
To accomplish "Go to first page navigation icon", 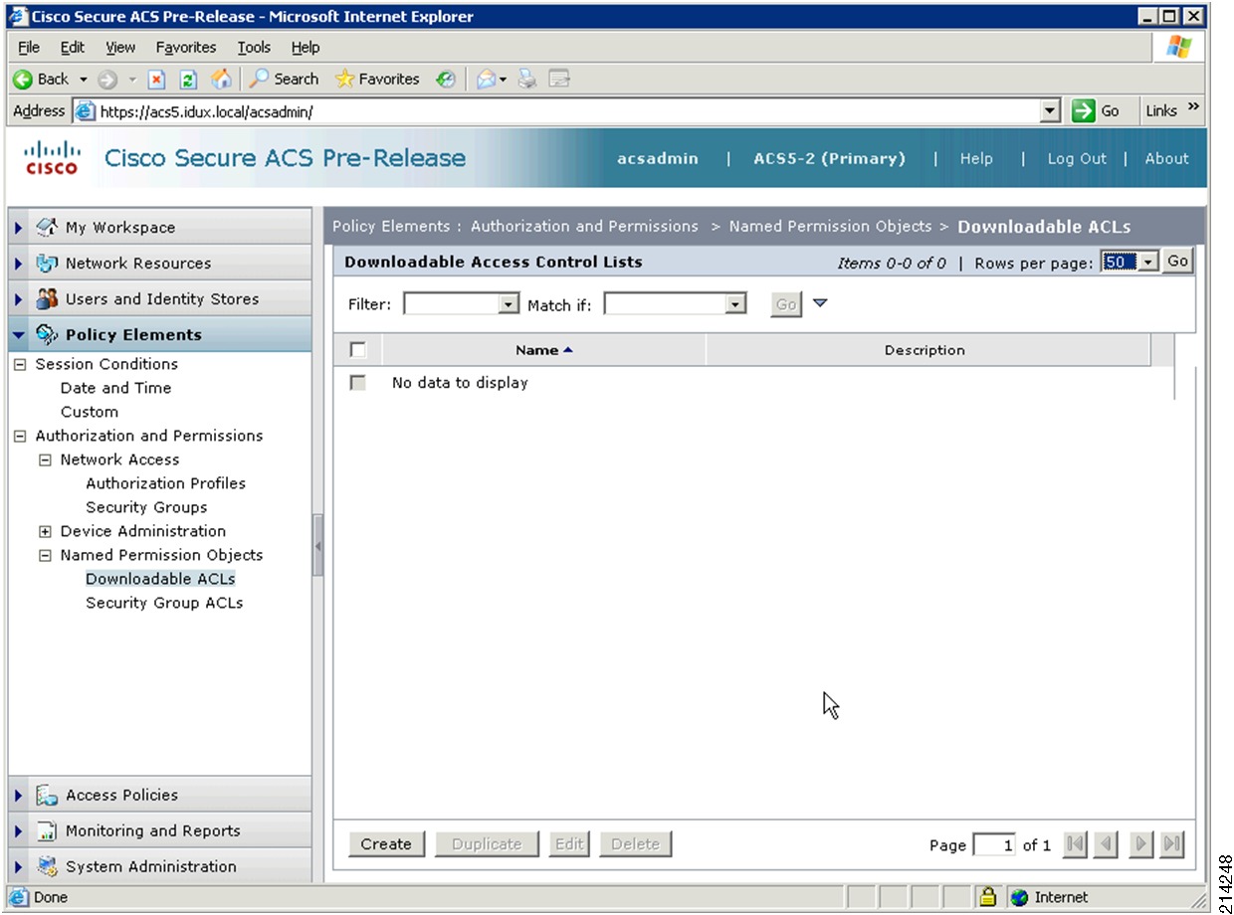I will point(1075,844).
